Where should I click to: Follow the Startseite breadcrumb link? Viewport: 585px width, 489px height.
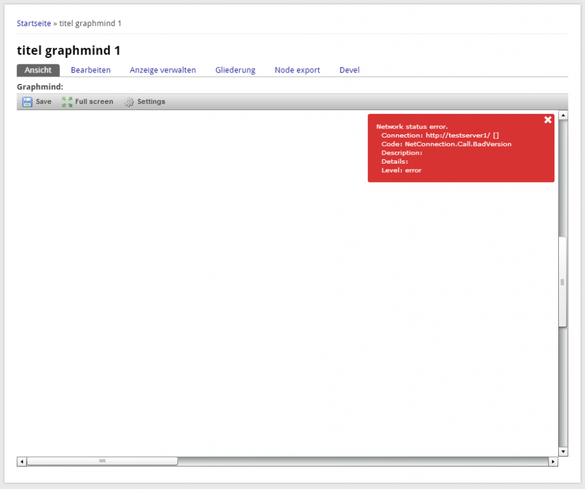tap(34, 24)
